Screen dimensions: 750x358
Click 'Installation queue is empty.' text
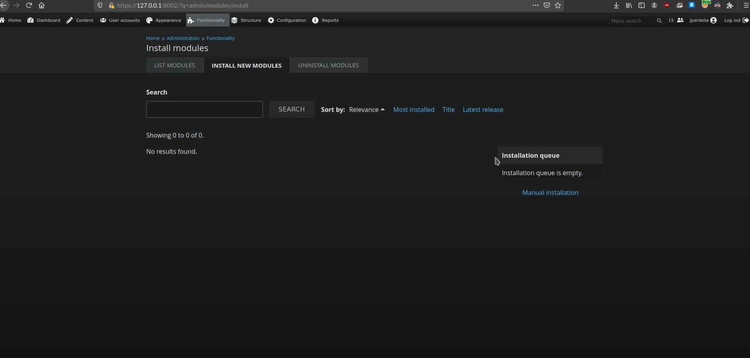tap(542, 173)
